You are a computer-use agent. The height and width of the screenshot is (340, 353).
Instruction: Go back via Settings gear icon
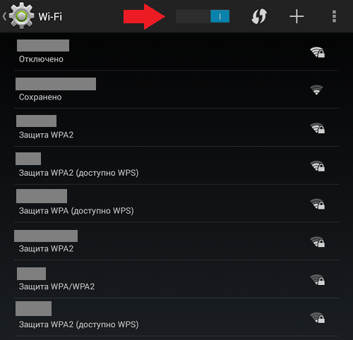[x=21, y=16]
